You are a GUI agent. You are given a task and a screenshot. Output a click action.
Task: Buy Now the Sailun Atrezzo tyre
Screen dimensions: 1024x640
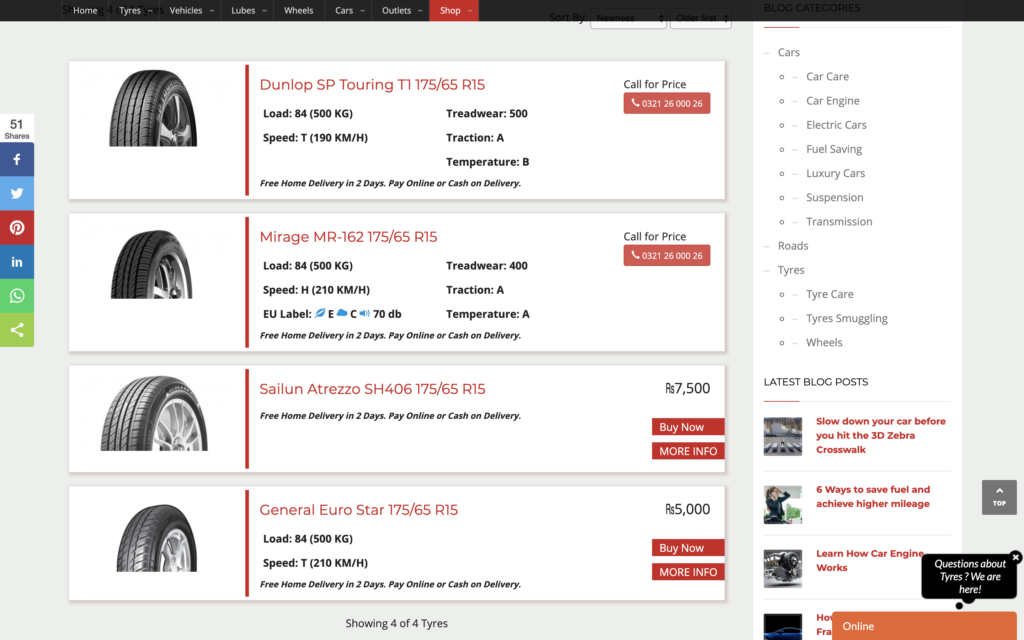(x=688, y=427)
